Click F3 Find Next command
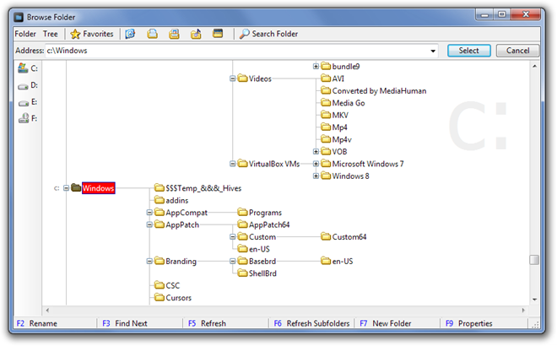 [x=125, y=323]
